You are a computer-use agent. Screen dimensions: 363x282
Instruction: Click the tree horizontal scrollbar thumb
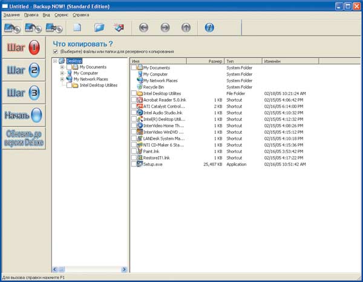tap(61, 269)
